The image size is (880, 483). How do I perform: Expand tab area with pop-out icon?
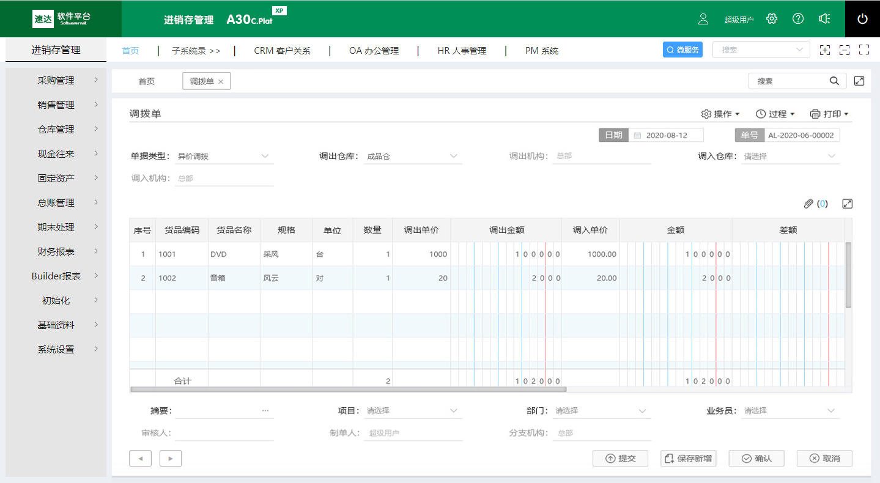(x=859, y=81)
